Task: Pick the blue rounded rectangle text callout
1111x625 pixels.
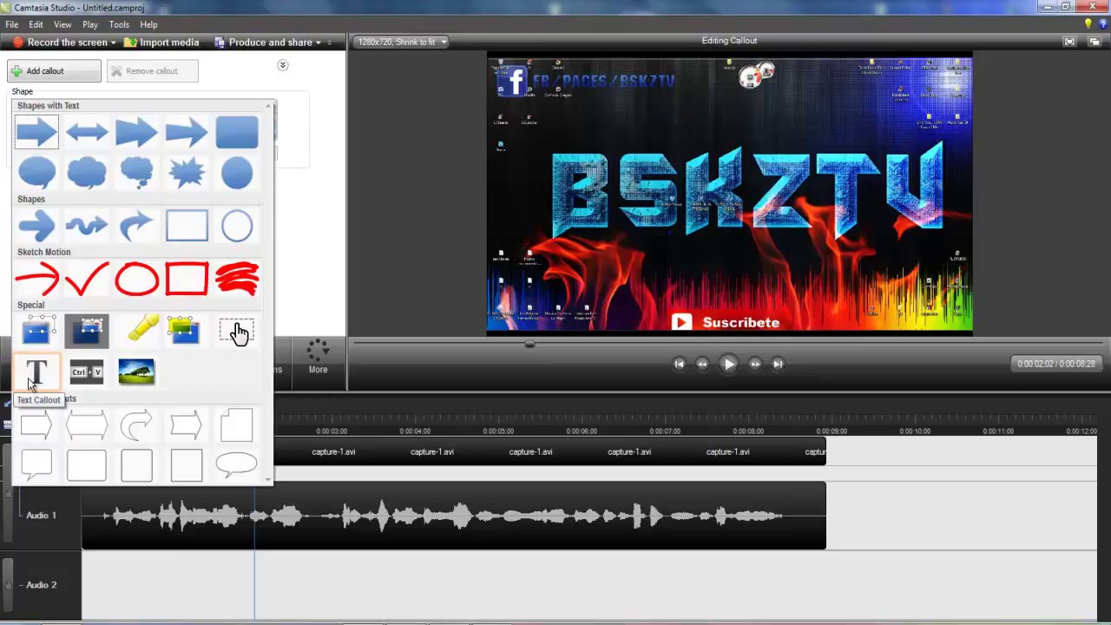Action: tap(237, 132)
